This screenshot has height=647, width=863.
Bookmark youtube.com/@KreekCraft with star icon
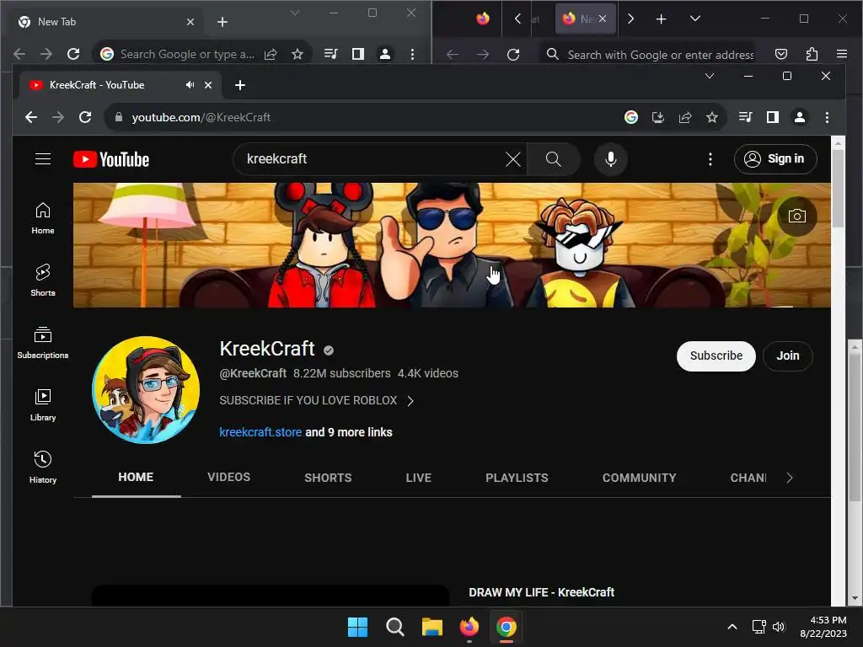click(711, 117)
